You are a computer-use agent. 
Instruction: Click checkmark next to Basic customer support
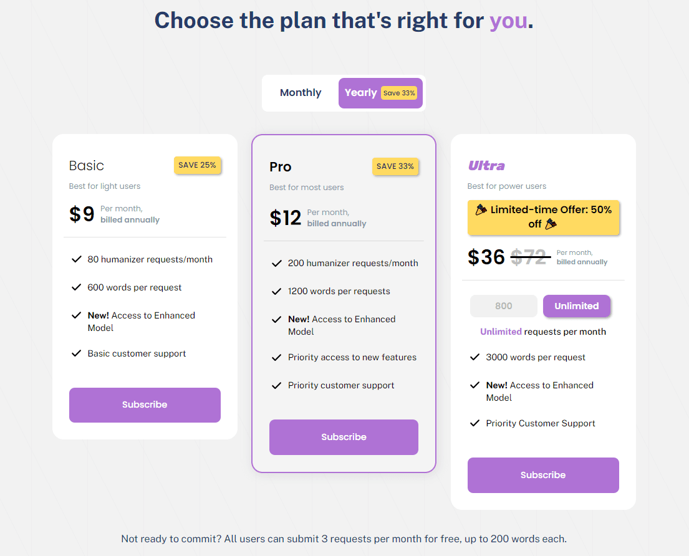[x=77, y=353]
